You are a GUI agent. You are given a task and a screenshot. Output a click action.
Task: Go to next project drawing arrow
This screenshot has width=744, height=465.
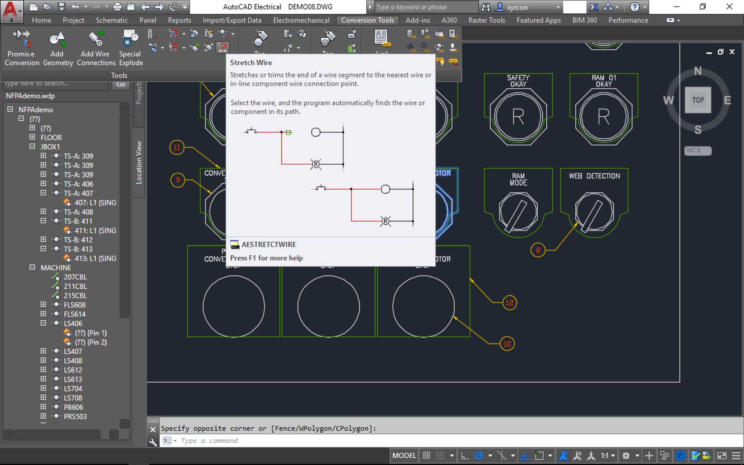159,7
